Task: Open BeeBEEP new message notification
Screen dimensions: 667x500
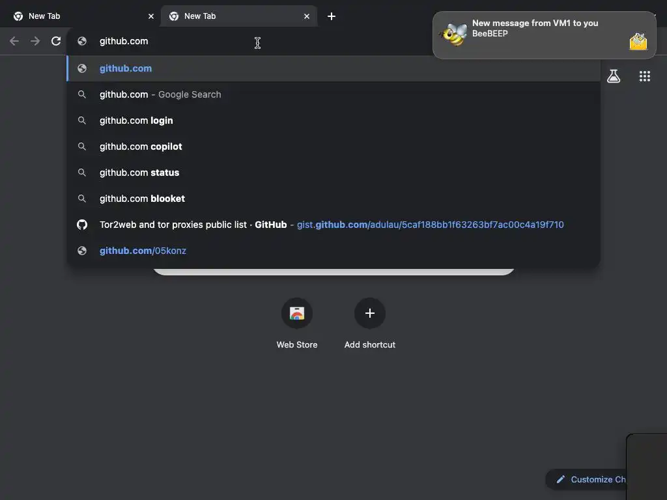Action: (x=544, y=35)
